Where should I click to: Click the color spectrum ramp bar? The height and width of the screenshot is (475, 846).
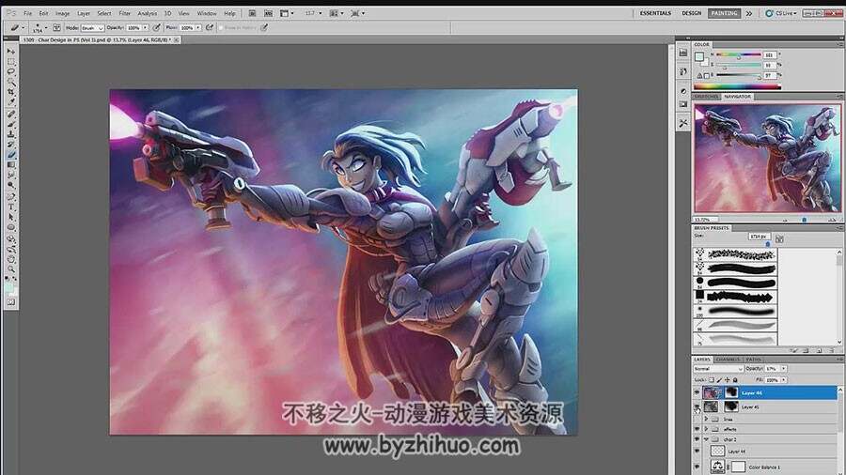tap(737, 86)
